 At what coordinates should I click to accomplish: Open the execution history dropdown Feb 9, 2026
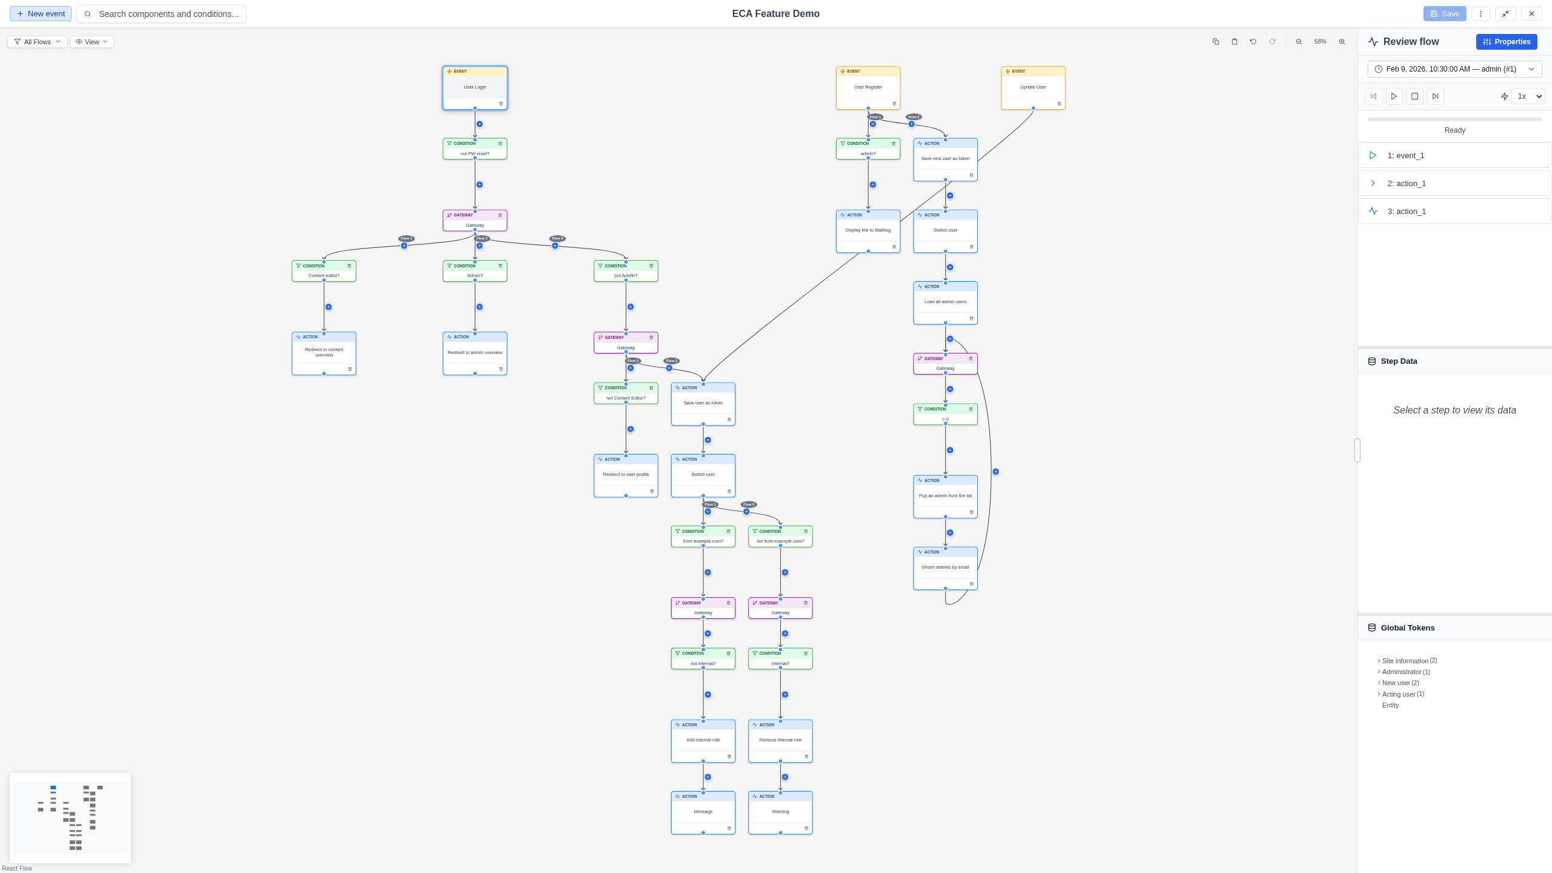1455,69
